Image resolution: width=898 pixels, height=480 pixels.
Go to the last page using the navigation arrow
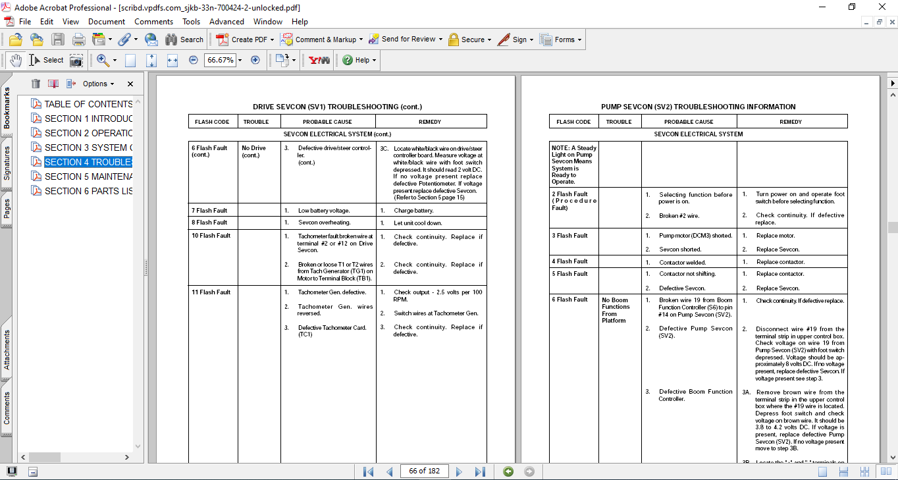coord(480,471)
